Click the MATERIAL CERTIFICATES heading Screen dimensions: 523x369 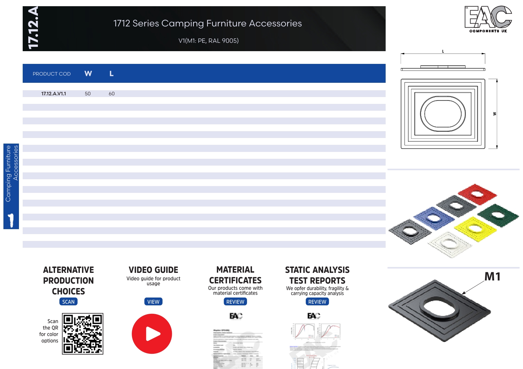click(x=235, y=275)
